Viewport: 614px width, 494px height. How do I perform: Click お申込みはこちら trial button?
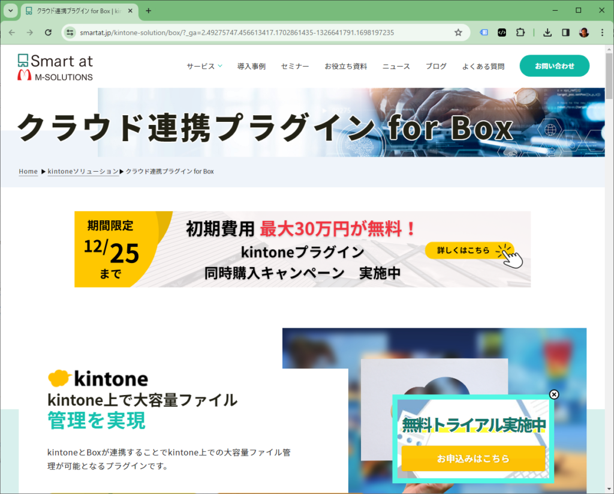coord(473,459)
